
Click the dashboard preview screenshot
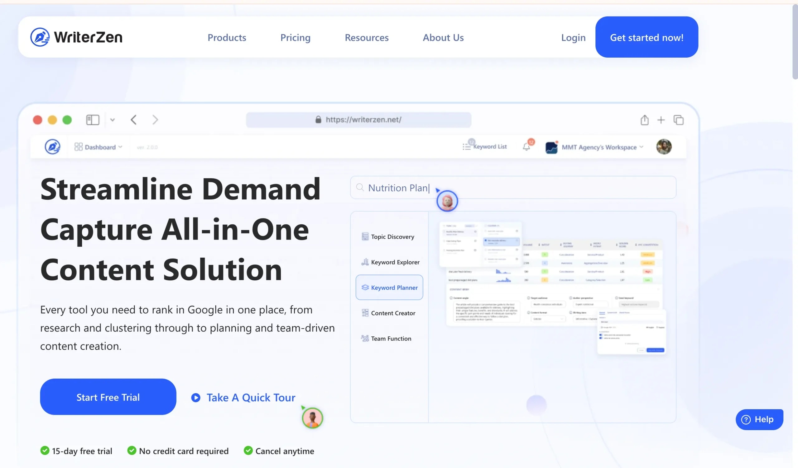coord(552,288)
